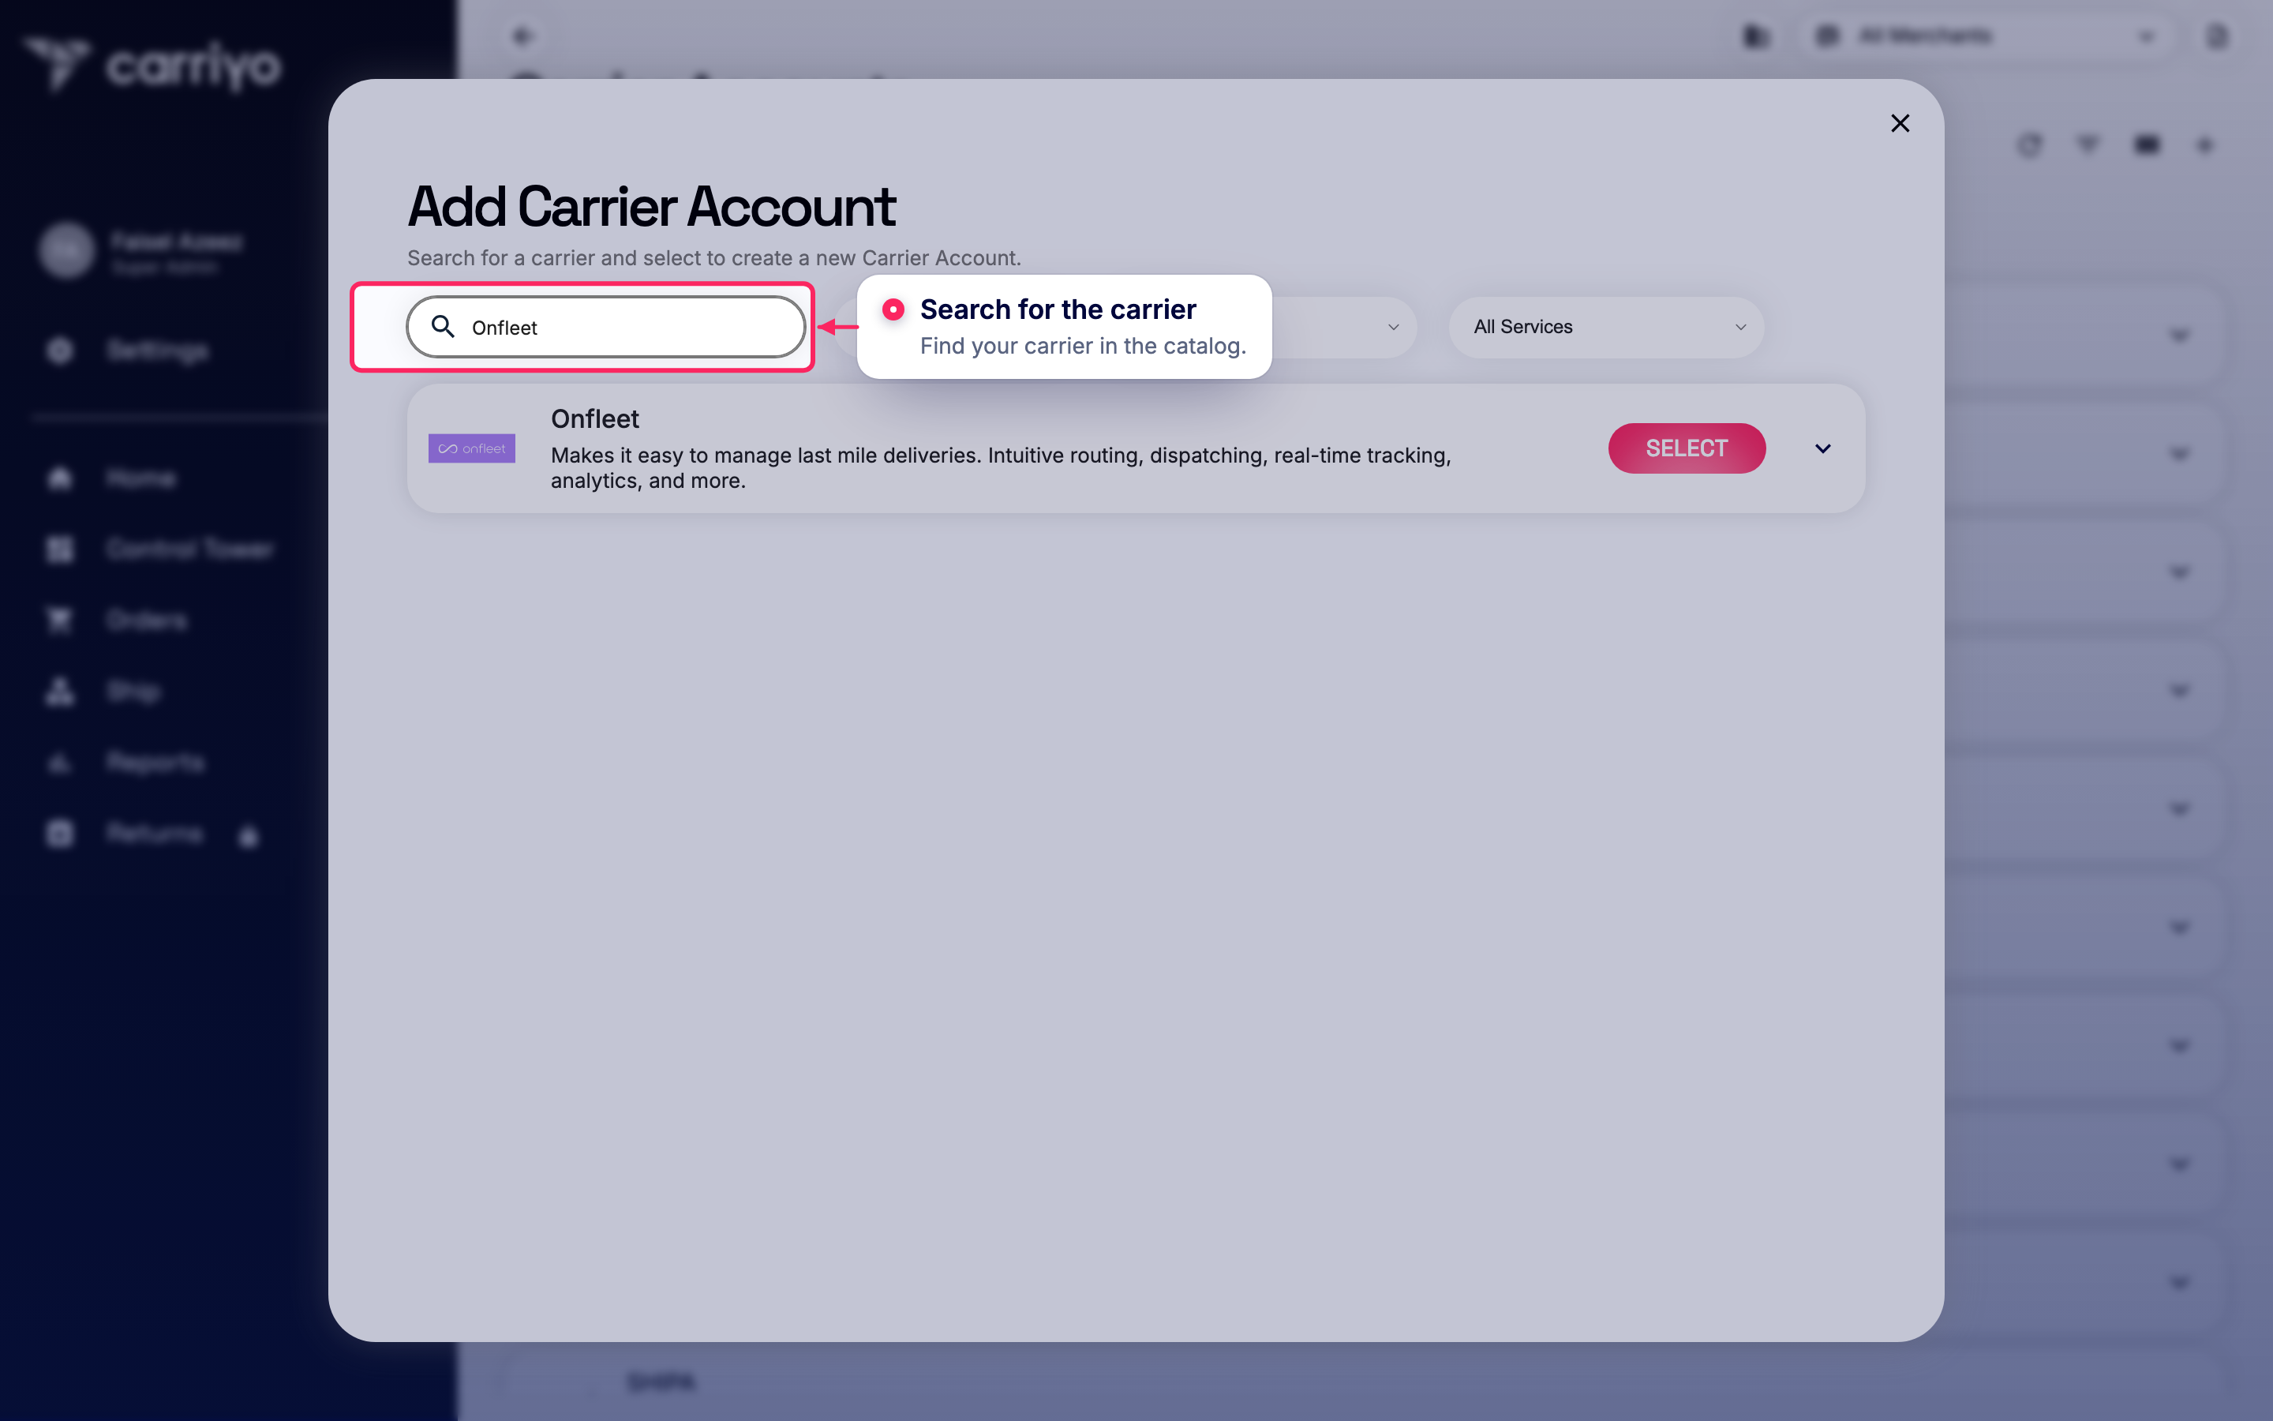The image size is (2273, 1421).
Task: Click the carriyo logo in sidebar
Action: 152,64
